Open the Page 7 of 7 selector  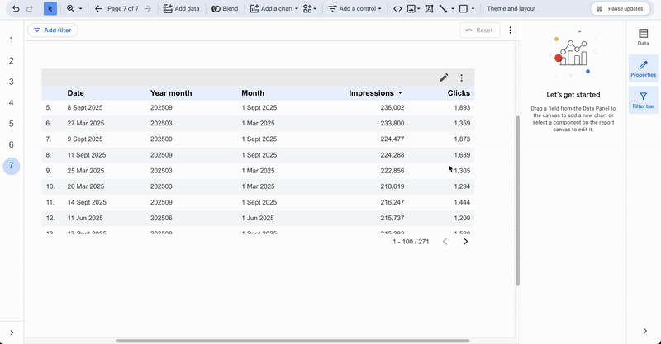tap(122, 8)
